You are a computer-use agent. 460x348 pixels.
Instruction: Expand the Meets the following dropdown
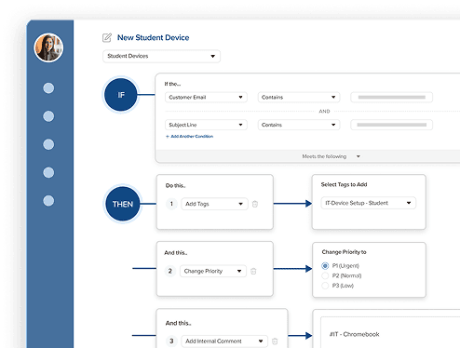pos(331,156)
